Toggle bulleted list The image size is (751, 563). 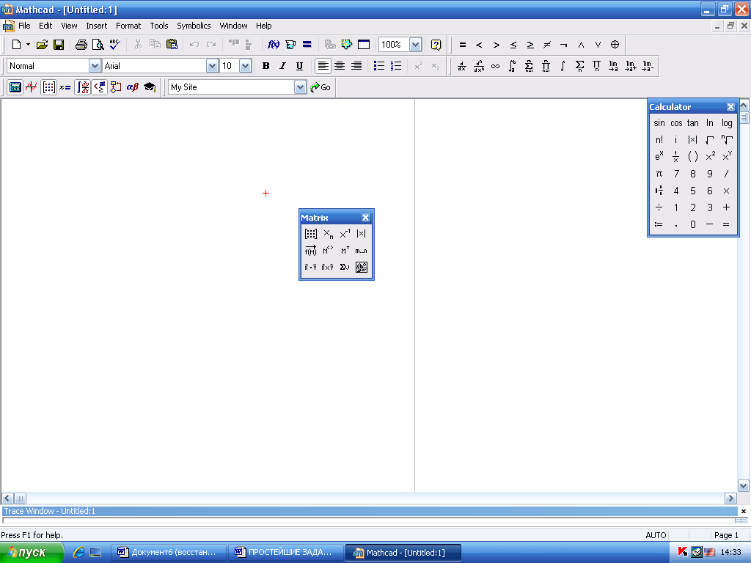point(379,65)
